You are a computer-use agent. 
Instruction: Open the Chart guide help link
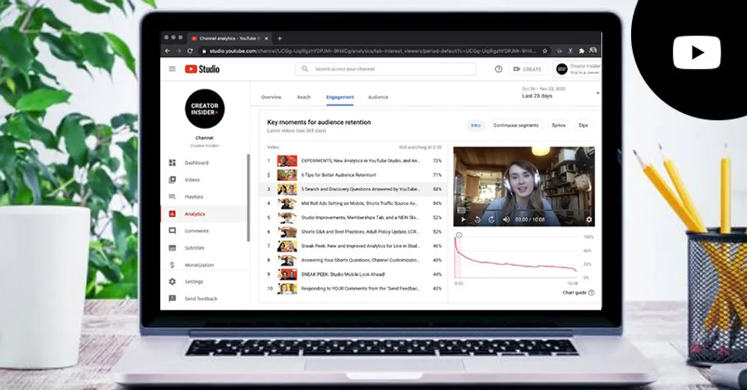click(578, 292)
